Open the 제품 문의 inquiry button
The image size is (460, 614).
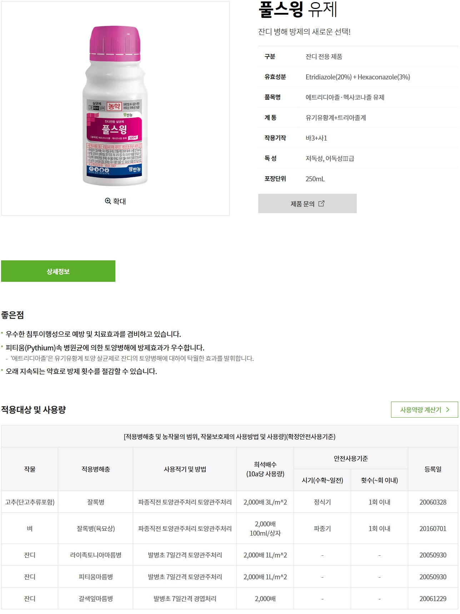307,203
